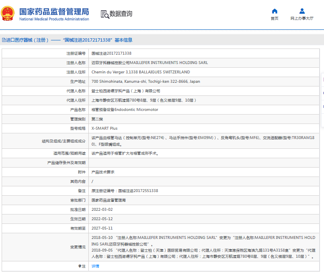Click the 有效期至 label
The width and height of the screenshot is (324, 274).
tap(78, 228)
